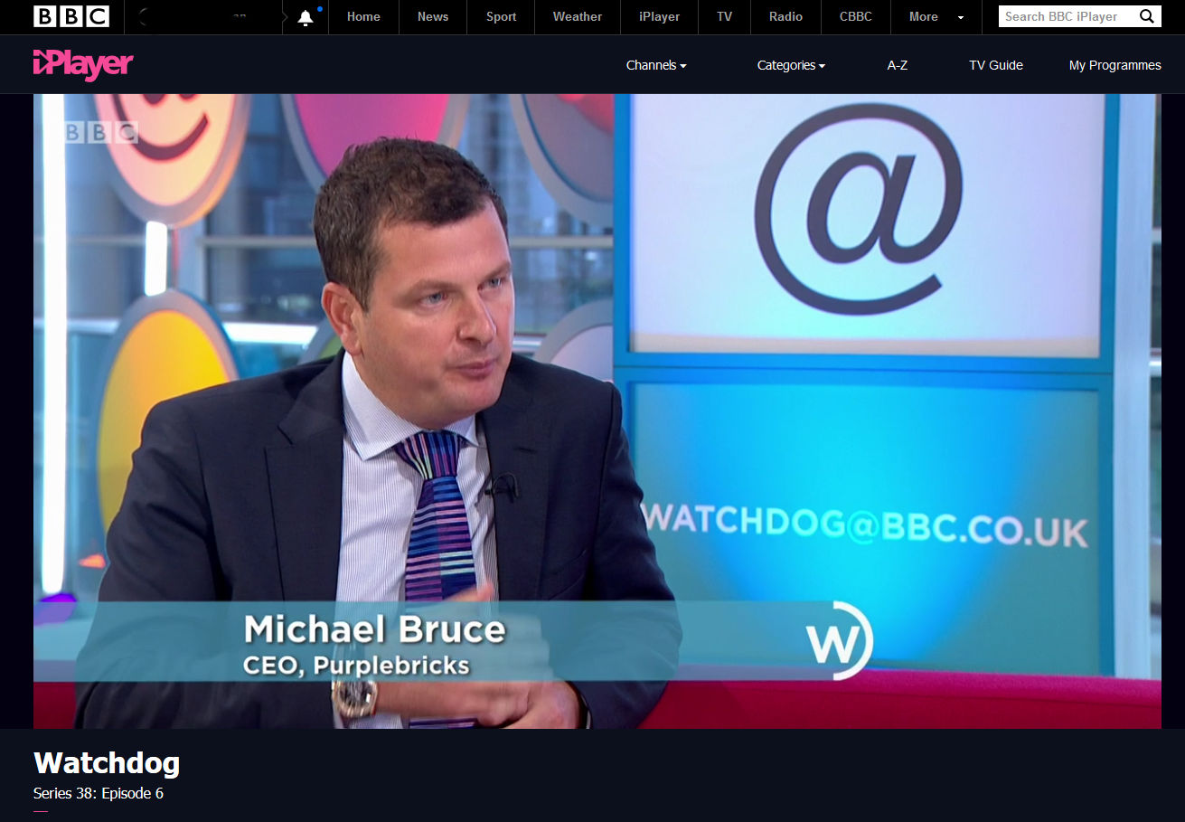The image size is (1185, 822).
Task: Go to Home in the BBC top bar
Action: pyautogui.click(x=363, y=17)
